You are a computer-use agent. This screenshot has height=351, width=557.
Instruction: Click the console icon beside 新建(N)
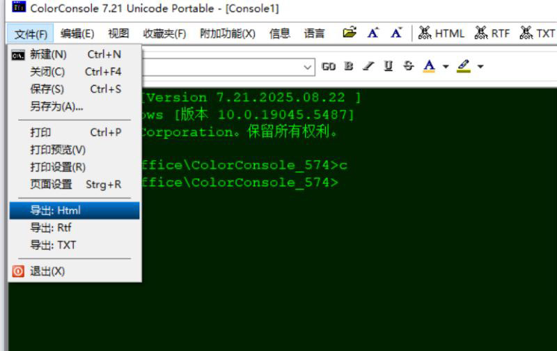[18, 56]
